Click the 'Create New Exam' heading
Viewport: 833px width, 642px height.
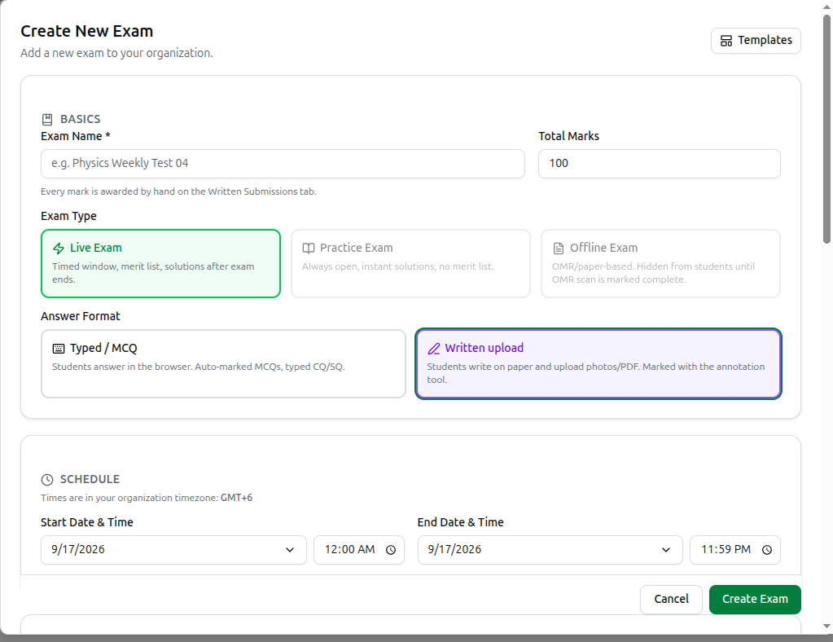86,31
